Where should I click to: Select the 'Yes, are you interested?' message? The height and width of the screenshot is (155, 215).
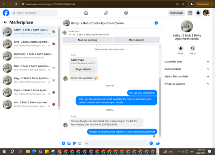[x=142, y=93]
